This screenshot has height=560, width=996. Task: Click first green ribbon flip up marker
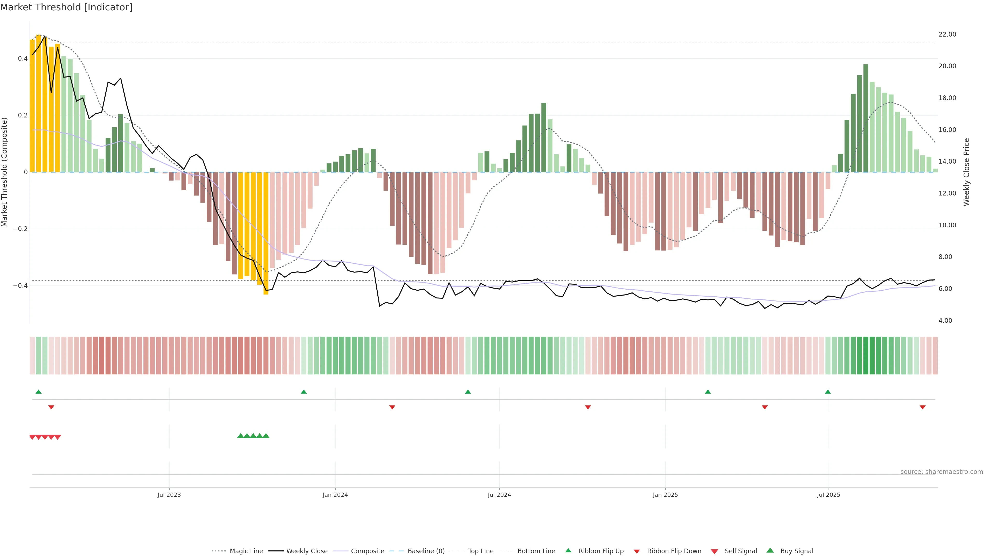(38, 392)
